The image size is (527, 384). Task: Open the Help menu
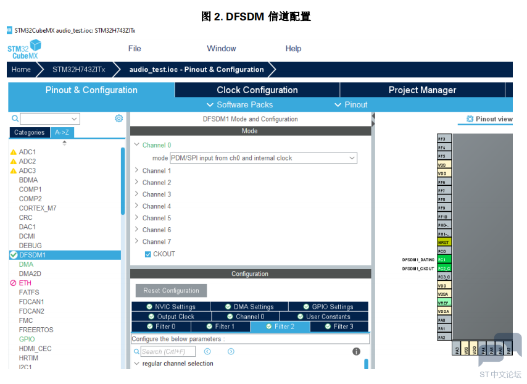click(x=293, y=48)
